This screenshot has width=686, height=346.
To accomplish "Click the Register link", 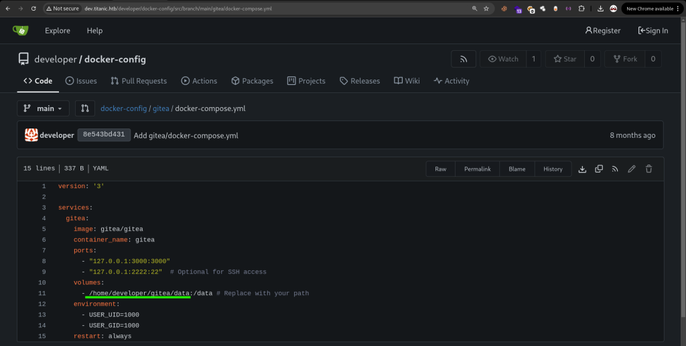I will [x=602, y=31].
